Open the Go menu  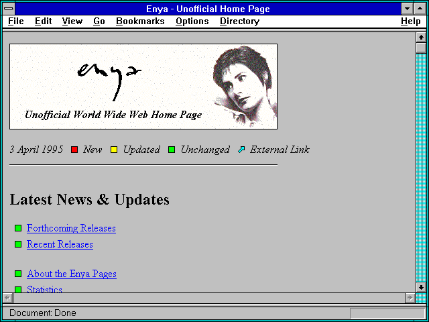[99, 21]
